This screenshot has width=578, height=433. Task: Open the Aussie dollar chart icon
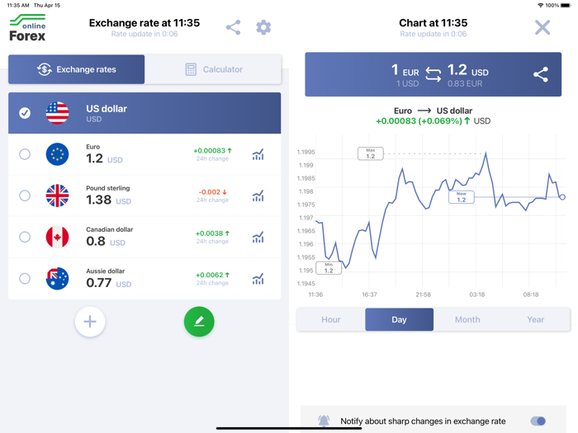(258, 279)
